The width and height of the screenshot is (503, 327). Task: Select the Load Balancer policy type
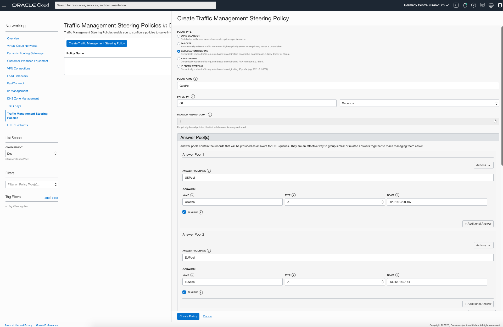click(178, 36)
